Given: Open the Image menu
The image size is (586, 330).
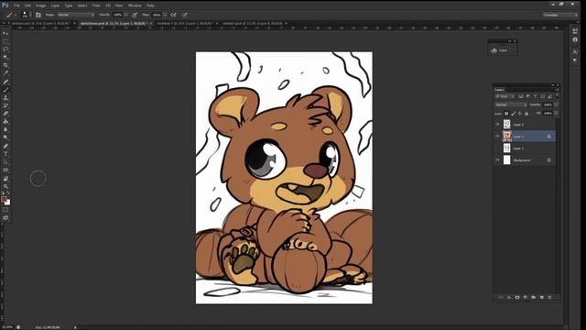Looking at the screenshot, I should point(40,5).
